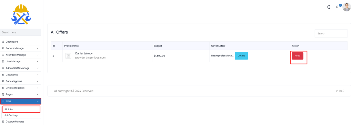Expand the All Orders Manage chevron
Screen dimensions: 353x125
pyautogui.click(x=38, y=55)
